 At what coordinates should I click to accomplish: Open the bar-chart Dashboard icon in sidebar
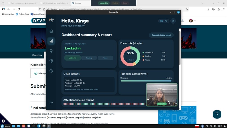pyautogui.click(x=51, y=41)
